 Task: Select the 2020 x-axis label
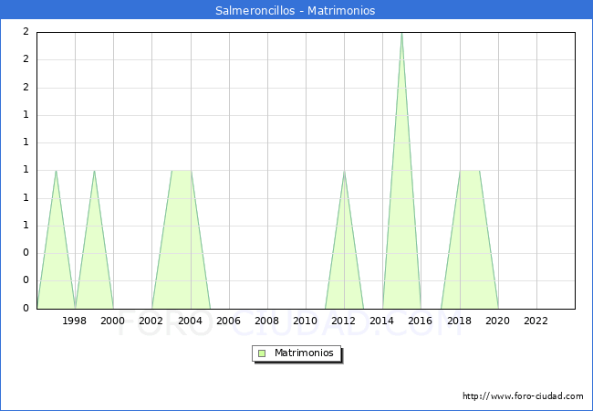click(497, 321)
